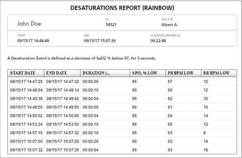This screenshot has width=242, height=158.
Task: Select the event row starting 14:50:02
Action: 122,116
